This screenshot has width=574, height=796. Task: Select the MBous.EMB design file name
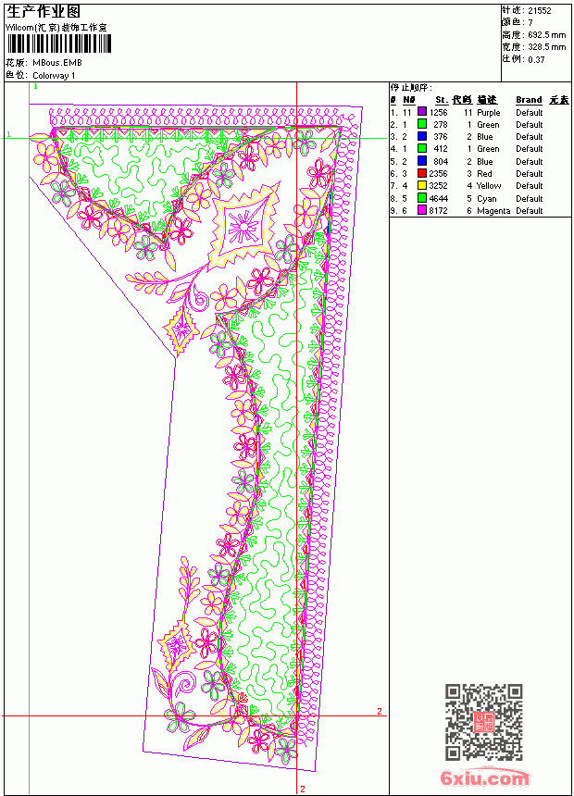(x=56, y=63)
